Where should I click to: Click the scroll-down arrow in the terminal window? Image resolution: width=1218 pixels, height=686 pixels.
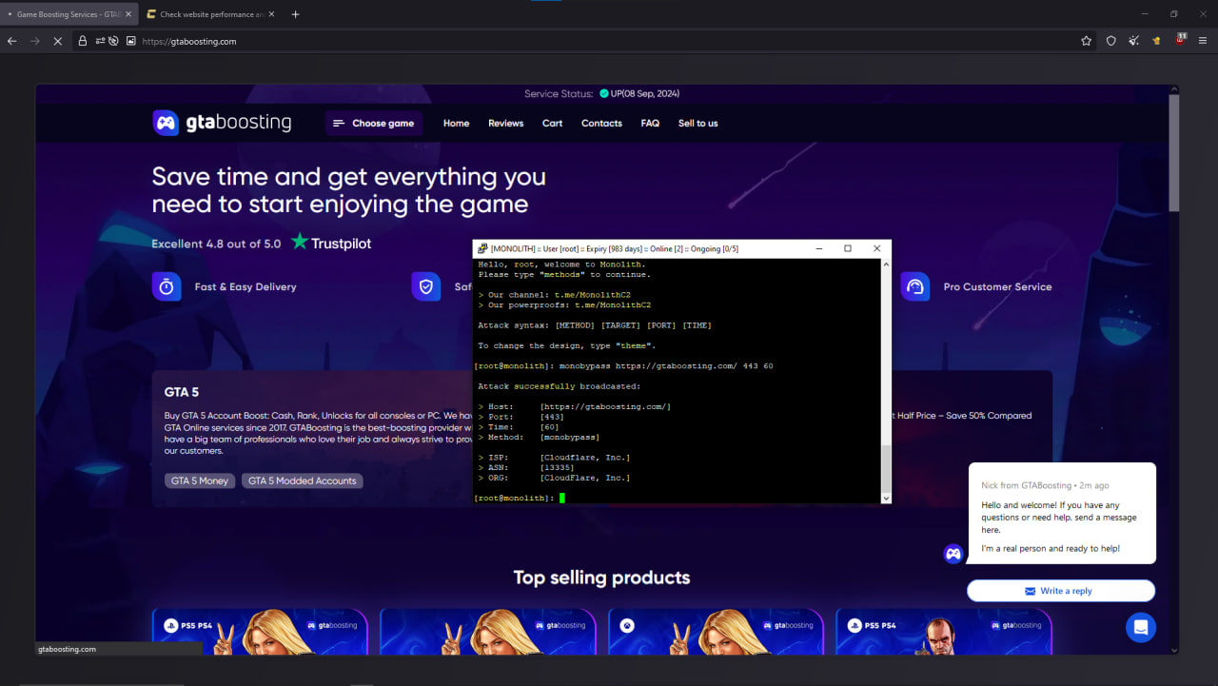click(x=887, y=498)
